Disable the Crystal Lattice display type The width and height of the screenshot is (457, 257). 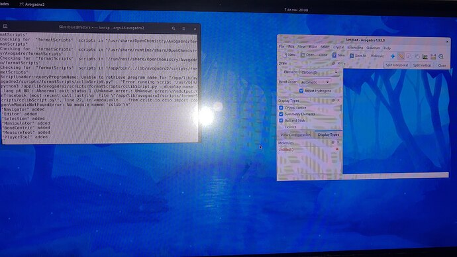click(281, 107)
